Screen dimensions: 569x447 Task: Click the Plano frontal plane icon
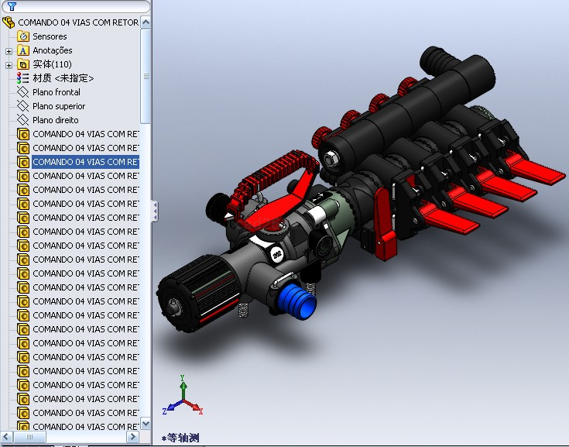tap(23, 92)
